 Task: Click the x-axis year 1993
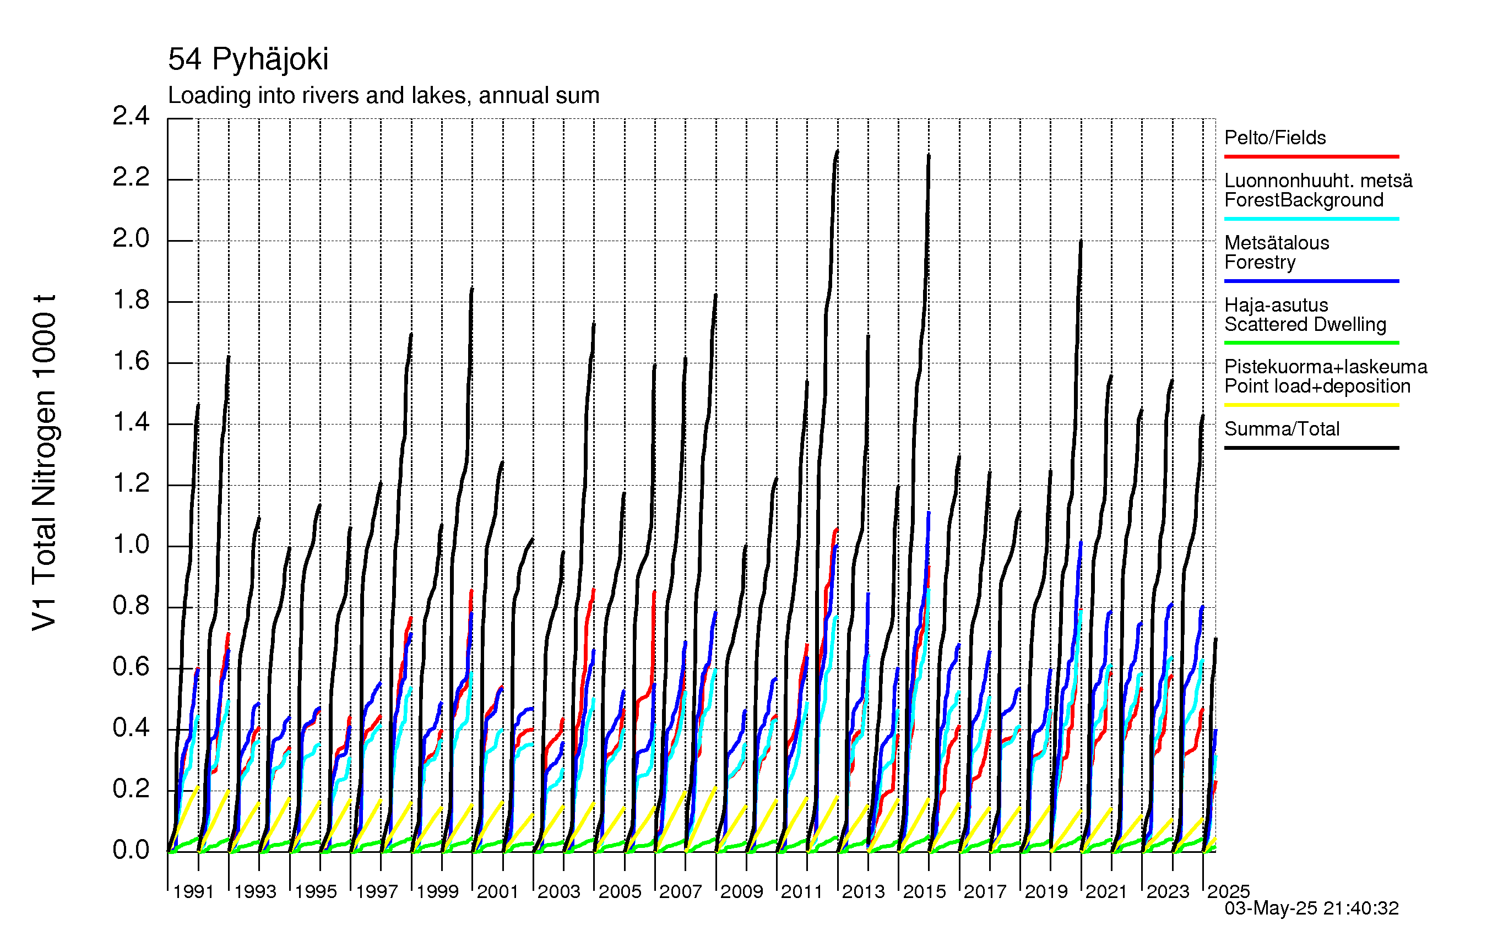(x=255, y=891)
